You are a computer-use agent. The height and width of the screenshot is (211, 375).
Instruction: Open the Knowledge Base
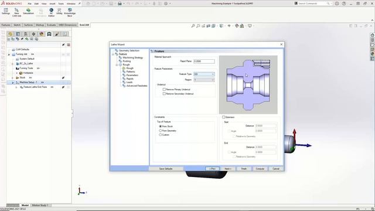[70, 12]
